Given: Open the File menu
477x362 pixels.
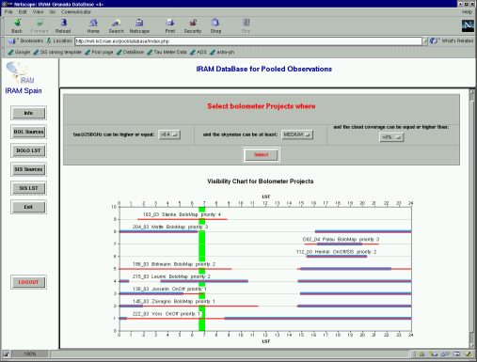Looking at the screenshot, I should (8, 12).
